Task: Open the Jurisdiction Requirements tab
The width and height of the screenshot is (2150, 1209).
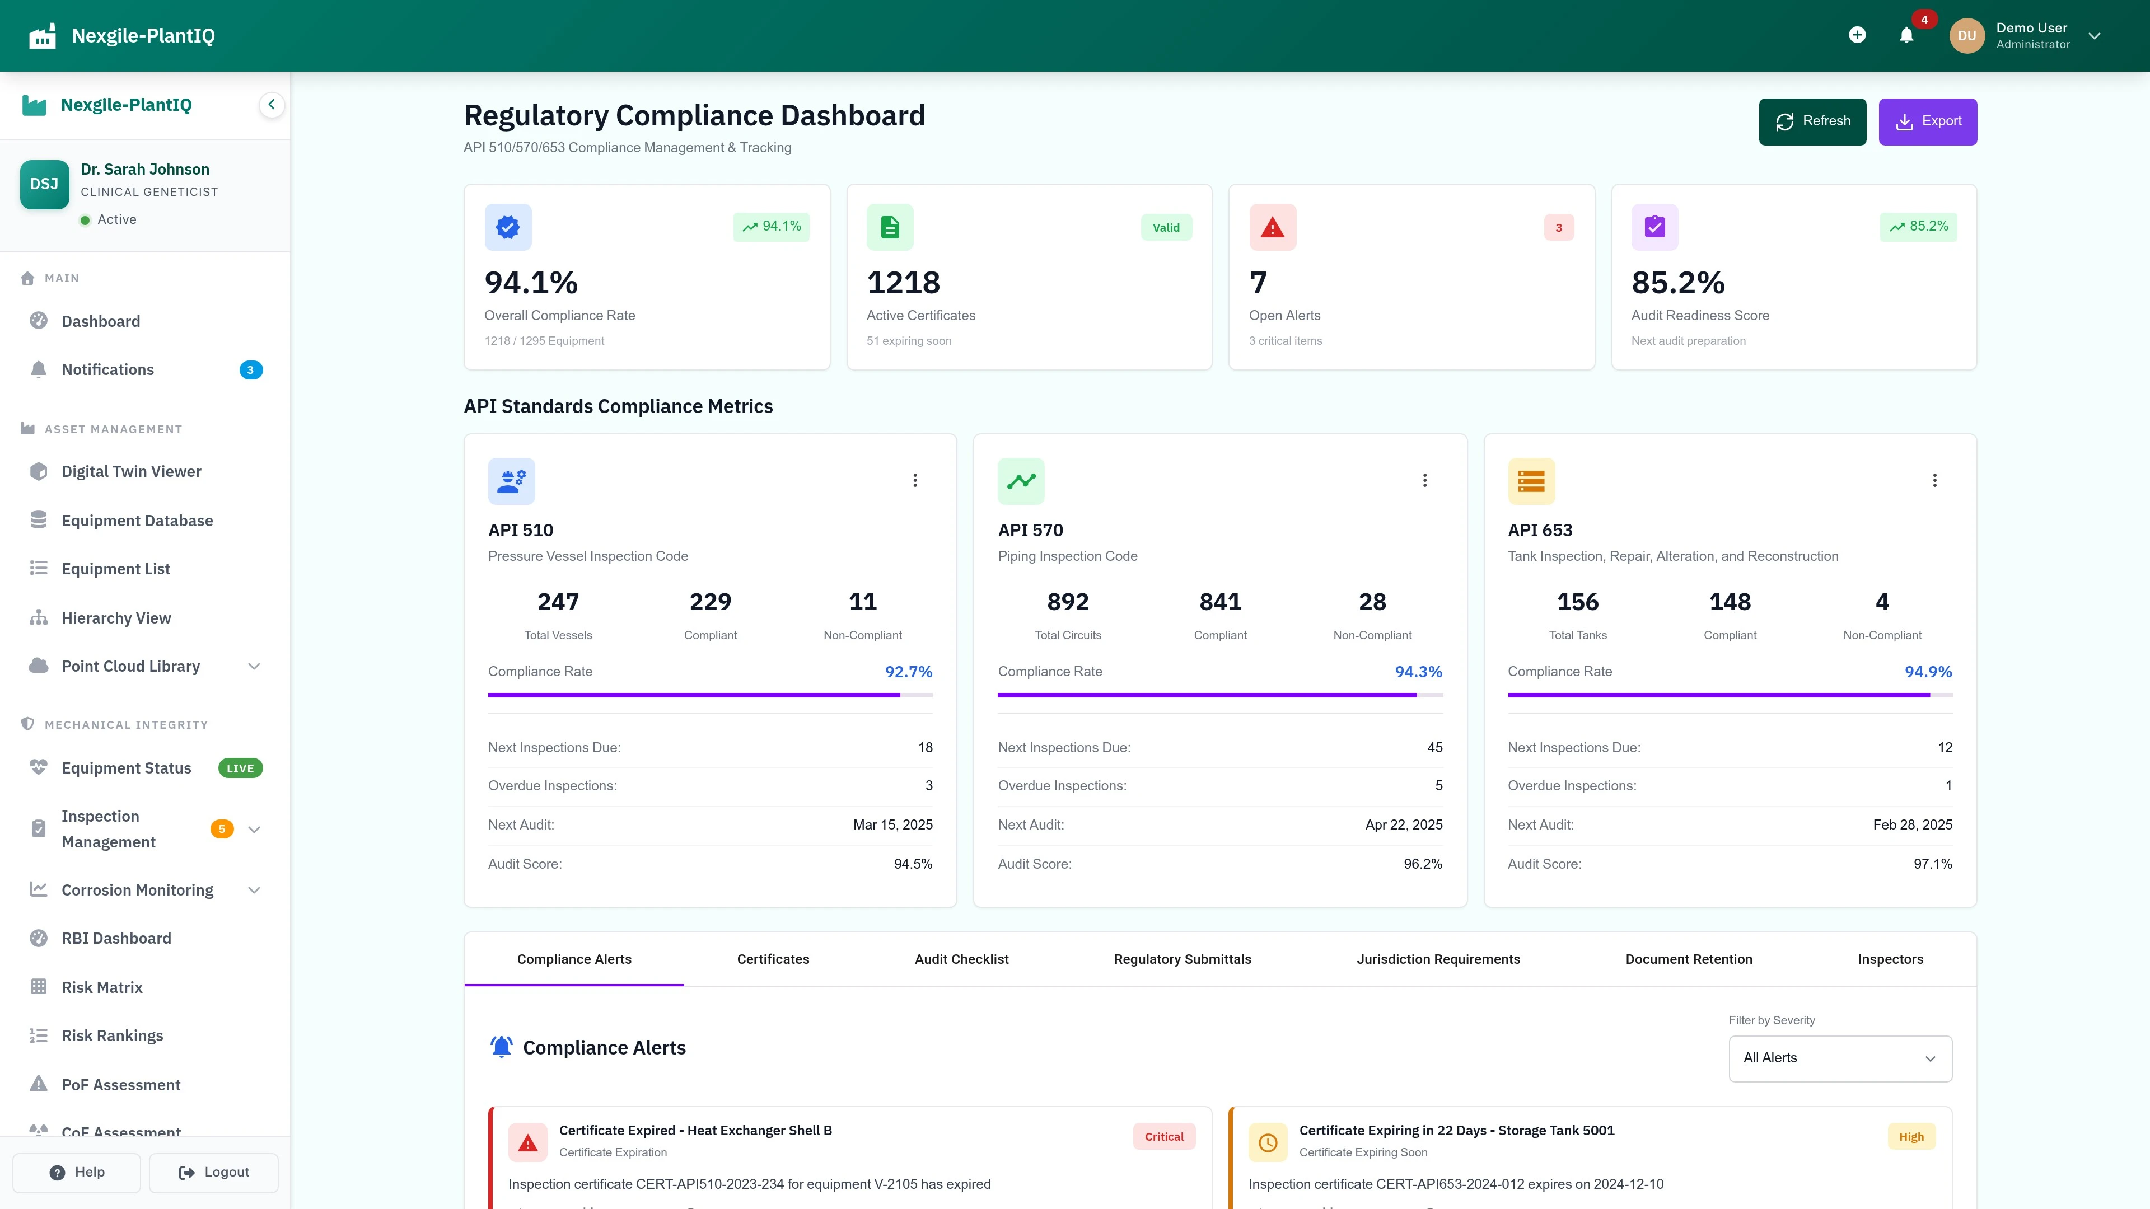Action: tap(1438, 959)
